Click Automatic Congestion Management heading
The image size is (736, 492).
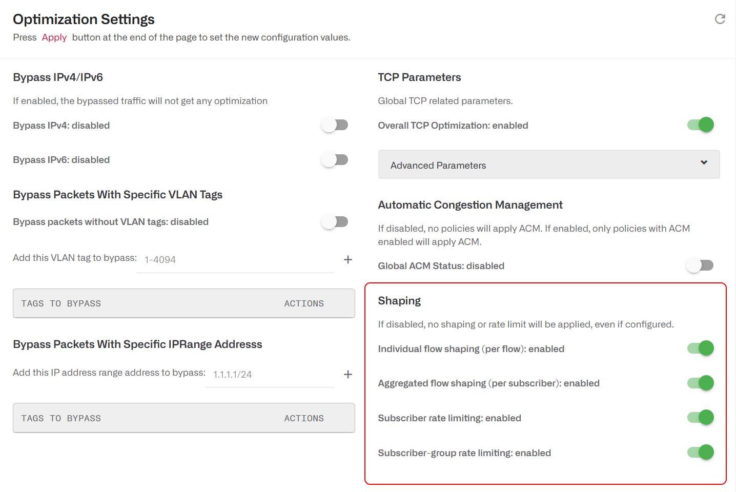(470, 205)
